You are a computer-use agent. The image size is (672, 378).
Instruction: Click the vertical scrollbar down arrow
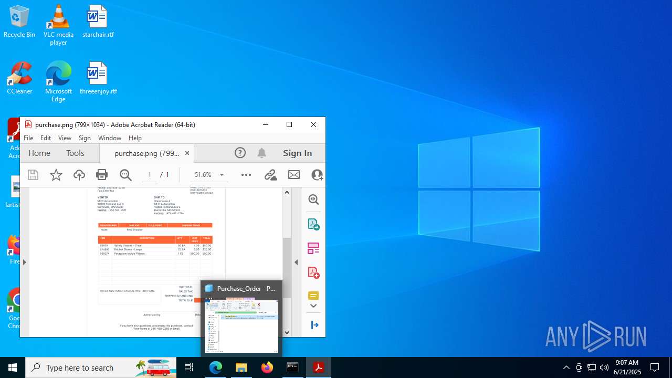click(x=287, y=332)
